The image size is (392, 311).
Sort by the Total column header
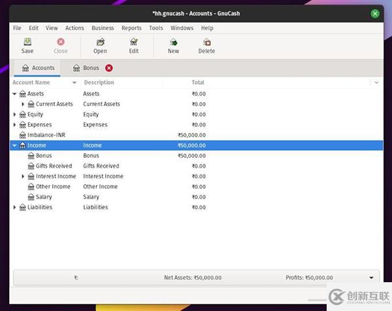click(197, 82)
